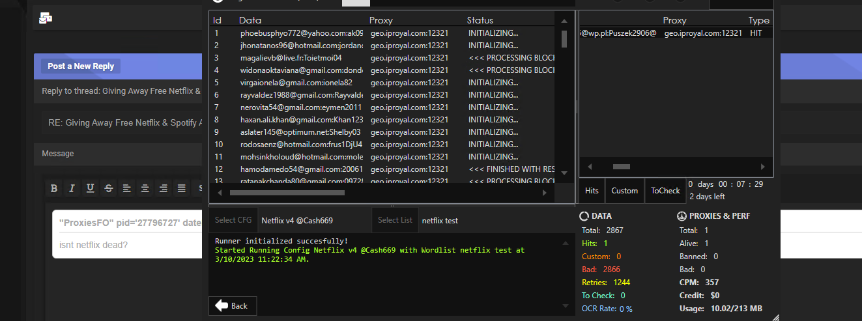Click the Type column header in the hits panel
The height and width of the screenshot is (321, 862).
(x=758, y=20)
